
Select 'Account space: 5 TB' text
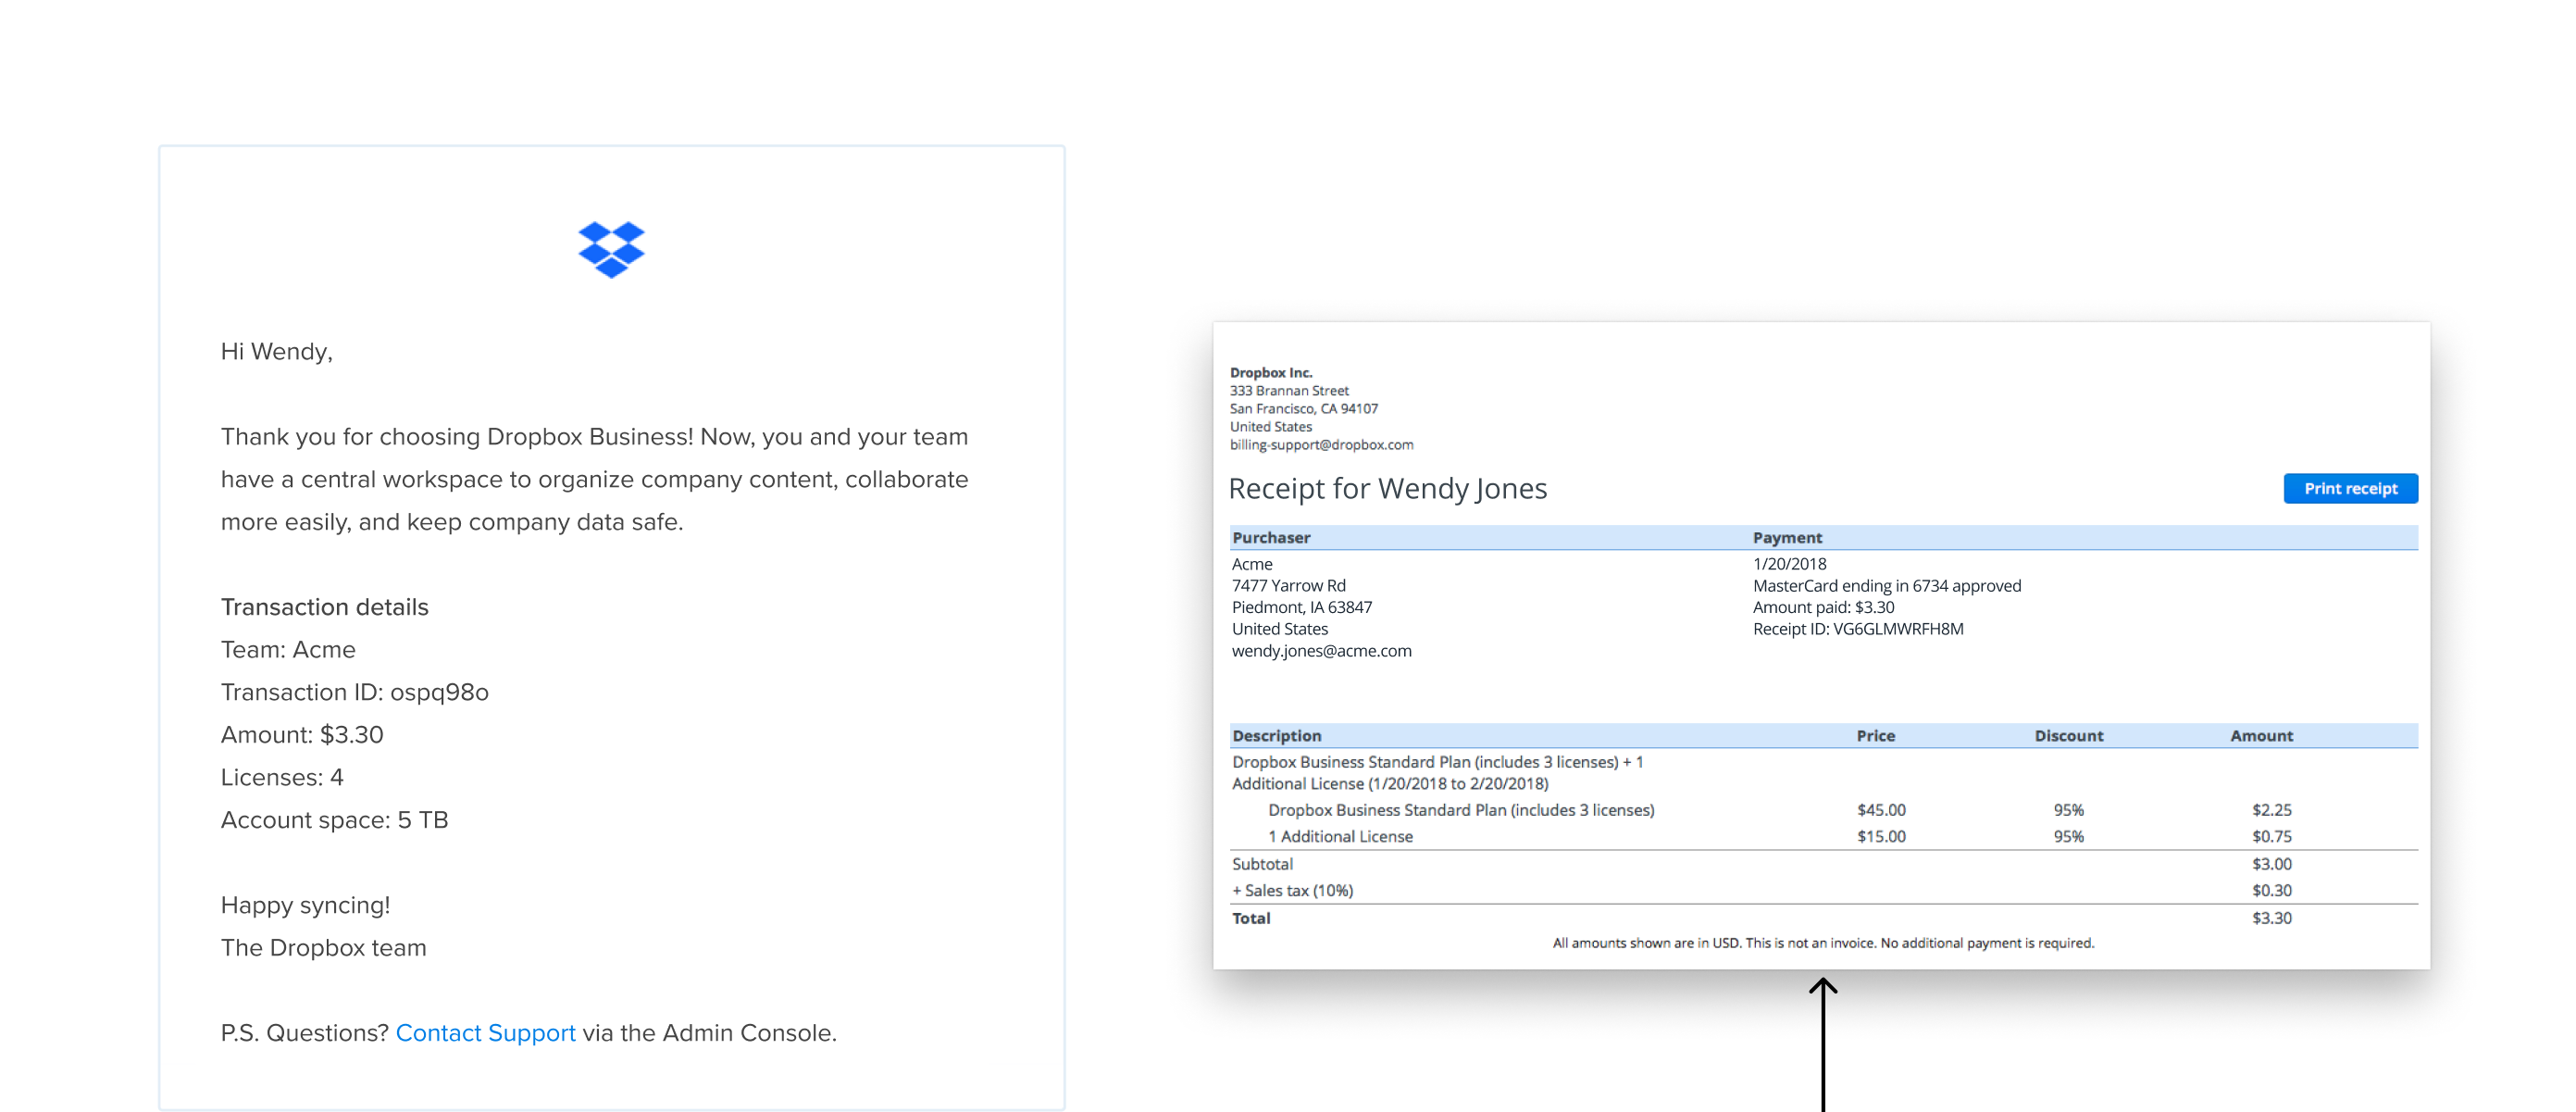coord(334,820)
